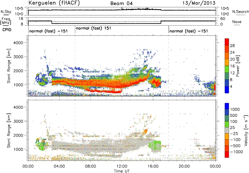Click the '04:00' time axis label
Screen dimensions: 249x173
coord(59,166)
